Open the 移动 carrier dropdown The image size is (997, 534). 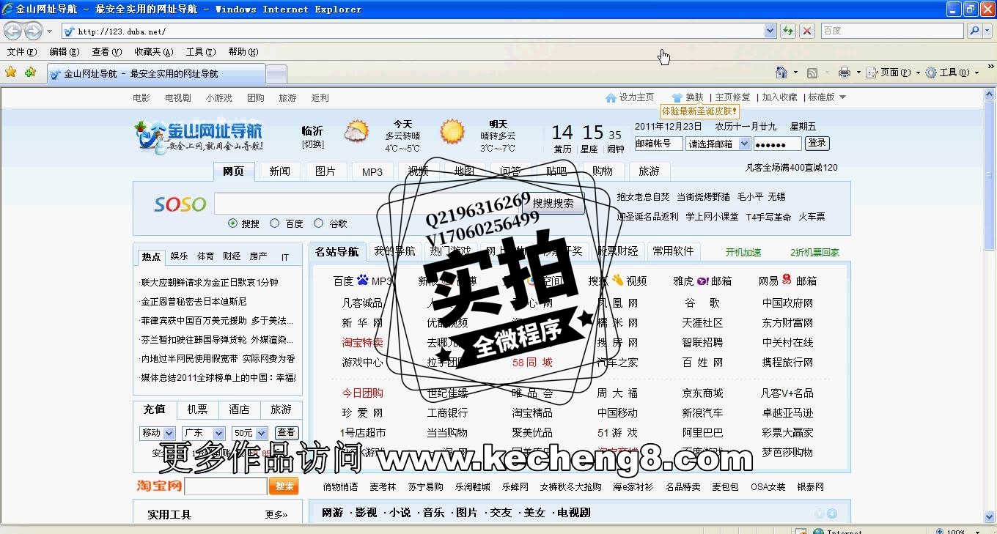[x=157, y=433]
